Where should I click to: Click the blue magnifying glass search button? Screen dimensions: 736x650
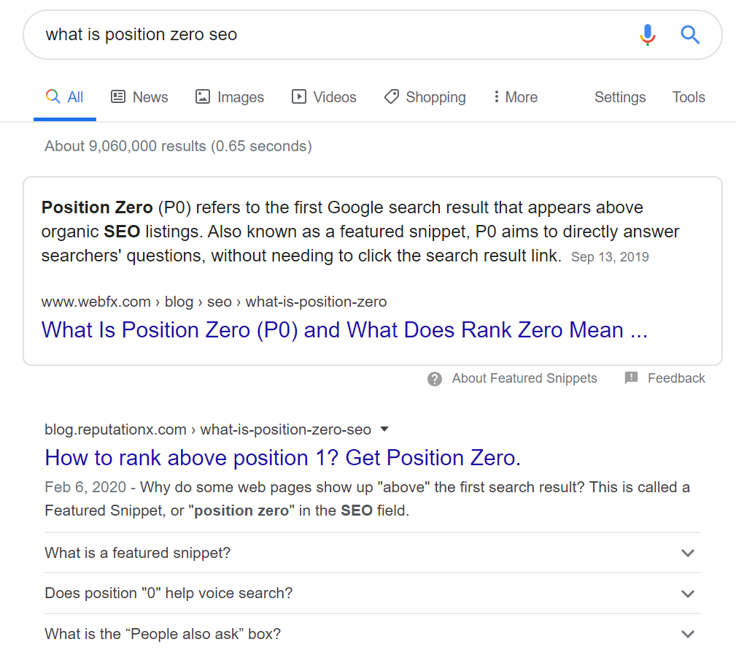[x=690, y=35]
